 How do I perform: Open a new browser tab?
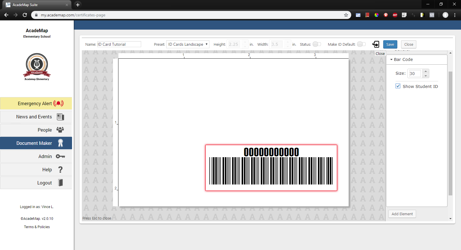(x=78, y=5)
